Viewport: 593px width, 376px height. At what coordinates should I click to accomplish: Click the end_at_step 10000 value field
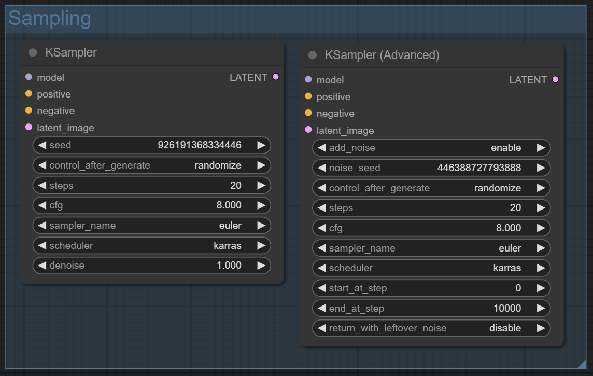[431, 308]
